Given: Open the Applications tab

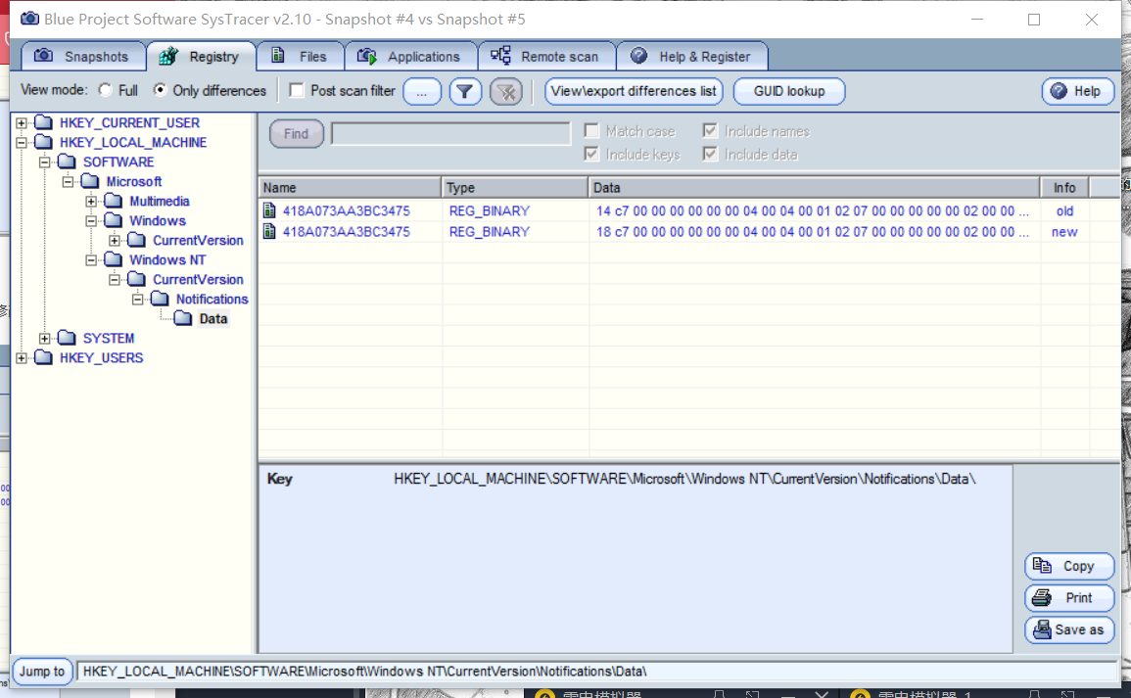Looking at the screenshot, I should (410, 56).
